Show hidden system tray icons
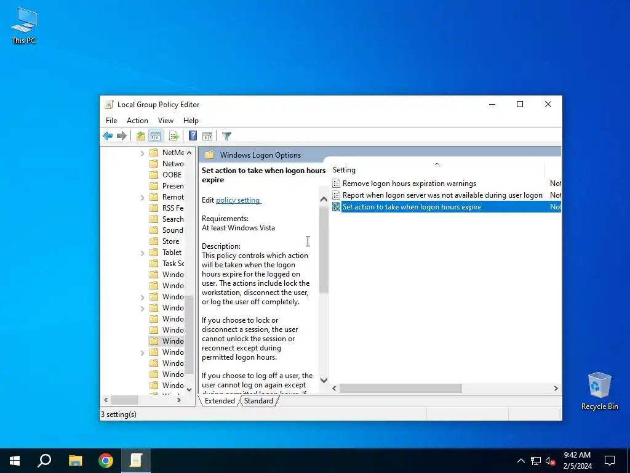This screenshot has height=473, width=630. coord(520,461)
